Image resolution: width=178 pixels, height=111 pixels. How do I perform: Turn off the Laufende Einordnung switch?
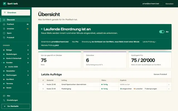coord(162,32)
